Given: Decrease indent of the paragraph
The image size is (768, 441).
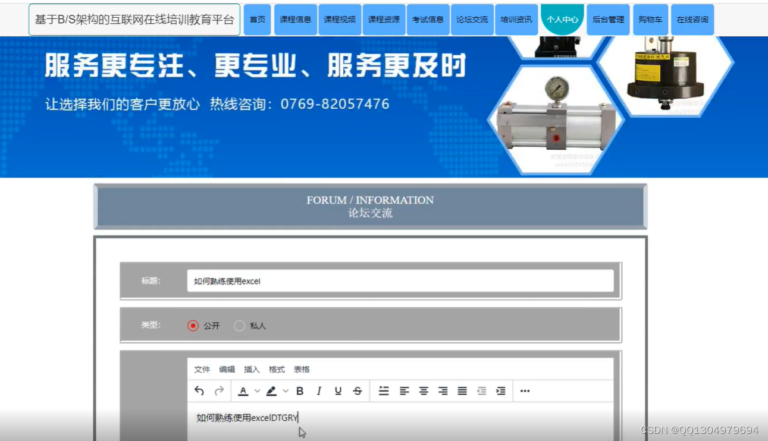Looking at the screenshot, I should 481,391.
